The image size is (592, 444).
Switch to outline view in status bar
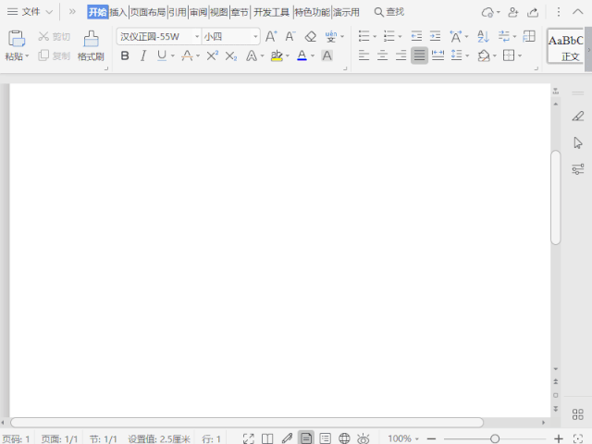point(325,438)
